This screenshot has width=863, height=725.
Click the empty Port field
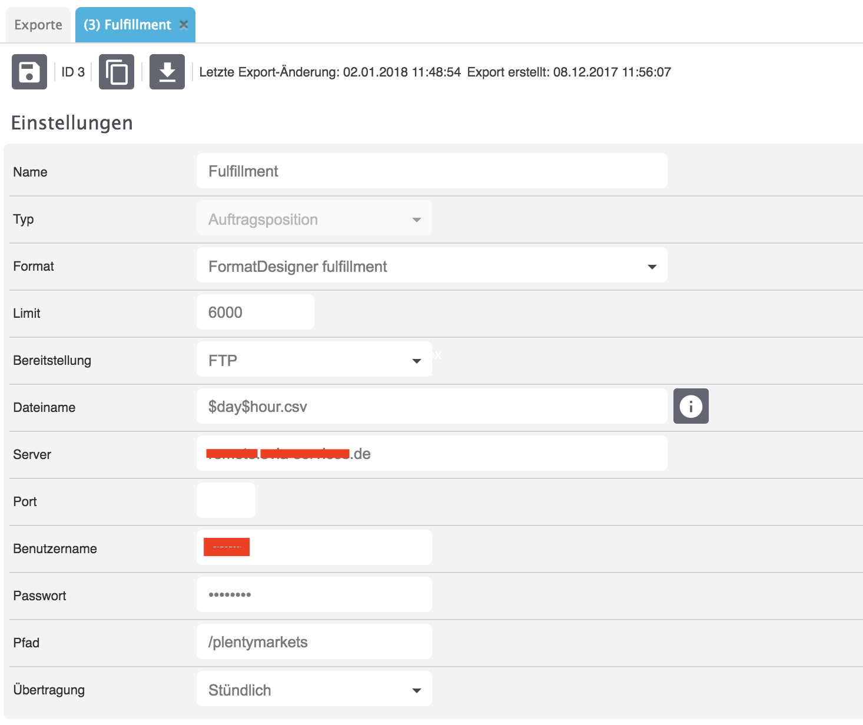[x=226, y=501]
